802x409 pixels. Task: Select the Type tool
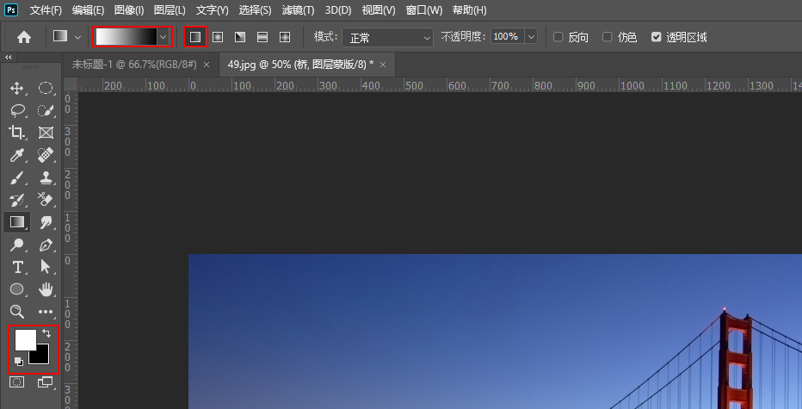pos(17,267)
